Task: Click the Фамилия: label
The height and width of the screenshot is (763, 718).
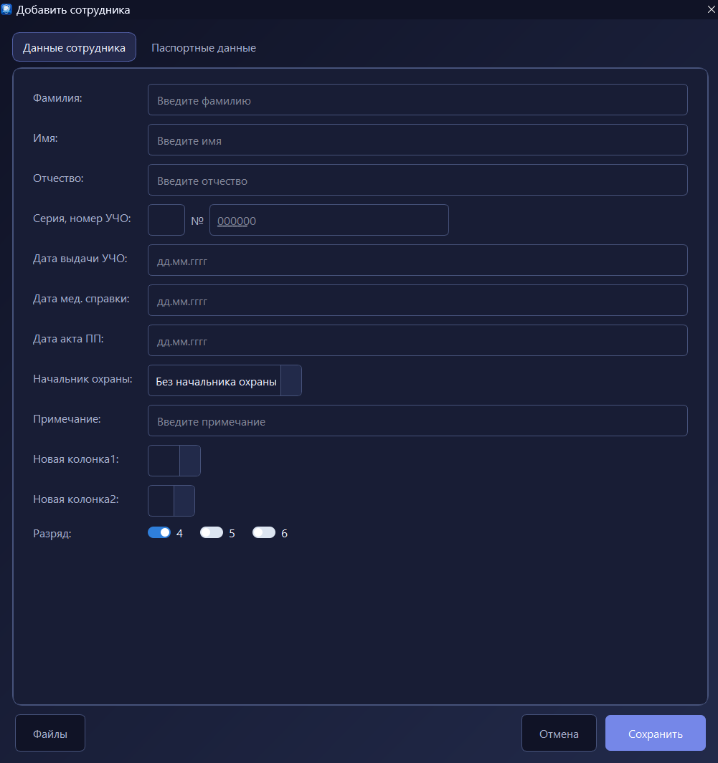Action: (x=57, y=98)
